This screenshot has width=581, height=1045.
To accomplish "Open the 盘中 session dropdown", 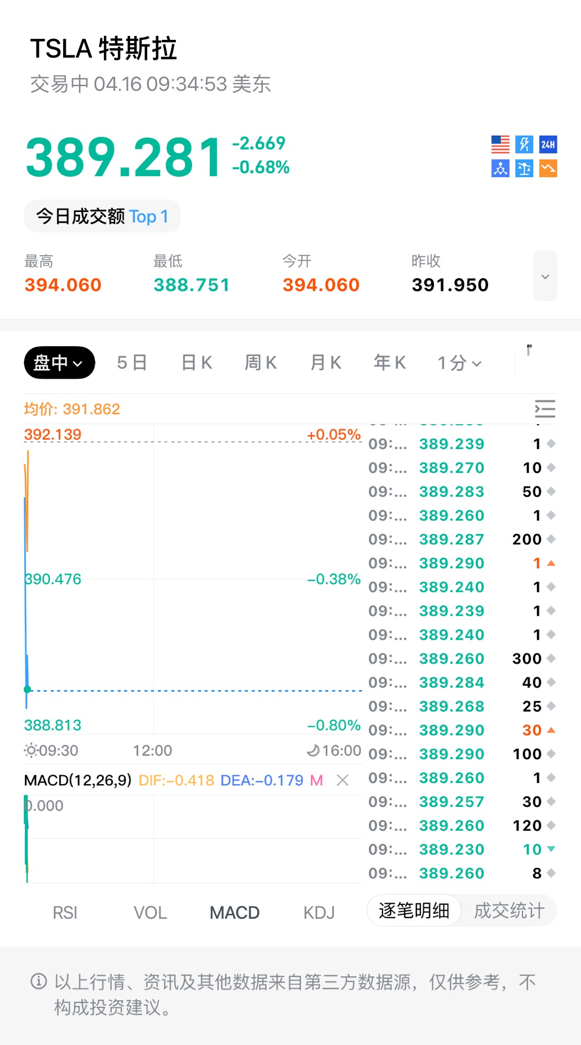I will (x=59, y=363).
